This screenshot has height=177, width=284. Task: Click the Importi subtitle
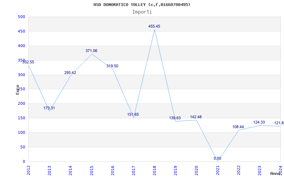tap(142, 12)
